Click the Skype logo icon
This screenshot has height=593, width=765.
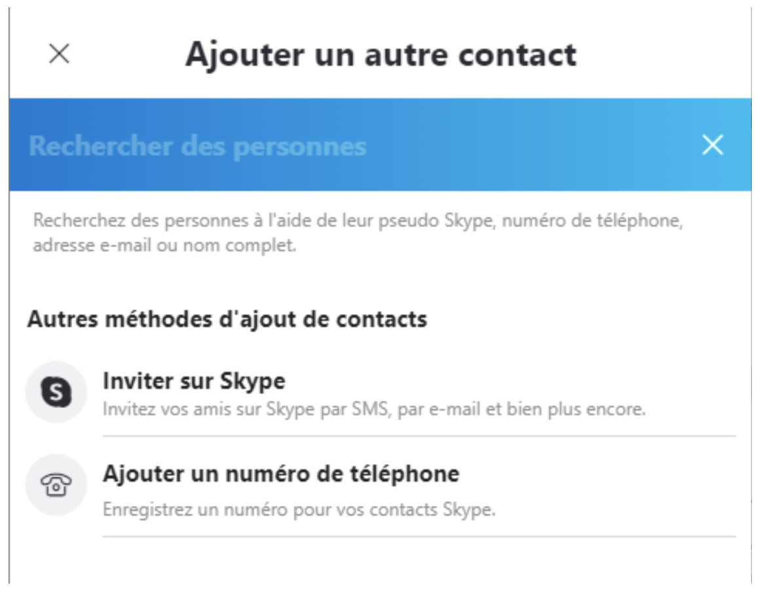[x=56, y=392]
